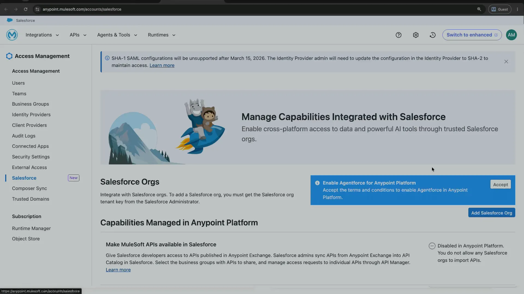The width and height of the screenshot is (524, 294).
Task: Dismiss the SHA-1 SAML notice
Action: (506, 62)
